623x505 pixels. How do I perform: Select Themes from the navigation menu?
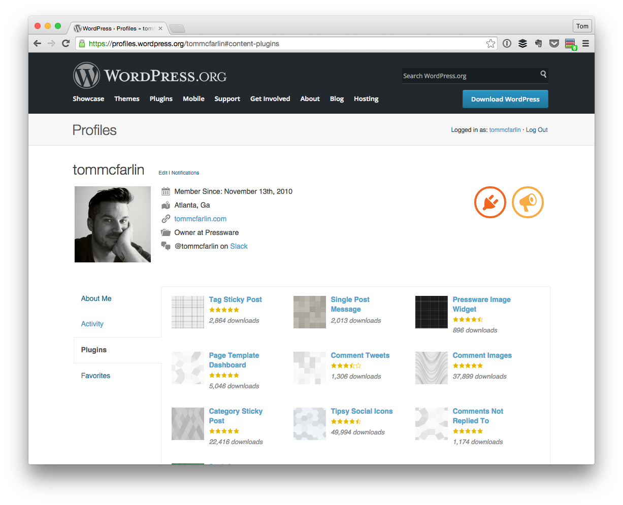pyautogui.click(x=126, y=99)
